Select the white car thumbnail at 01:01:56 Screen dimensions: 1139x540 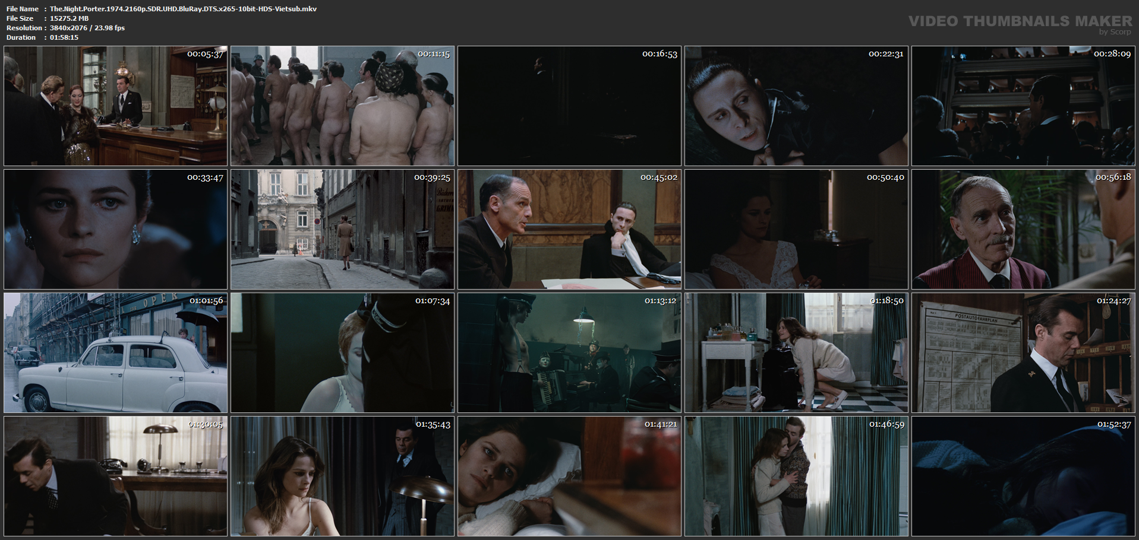coord(115,352)
